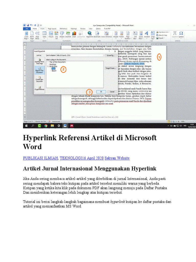196x262 pixels.
Task: Click the SmartArt icon
Action: click(x=68, y=34)
